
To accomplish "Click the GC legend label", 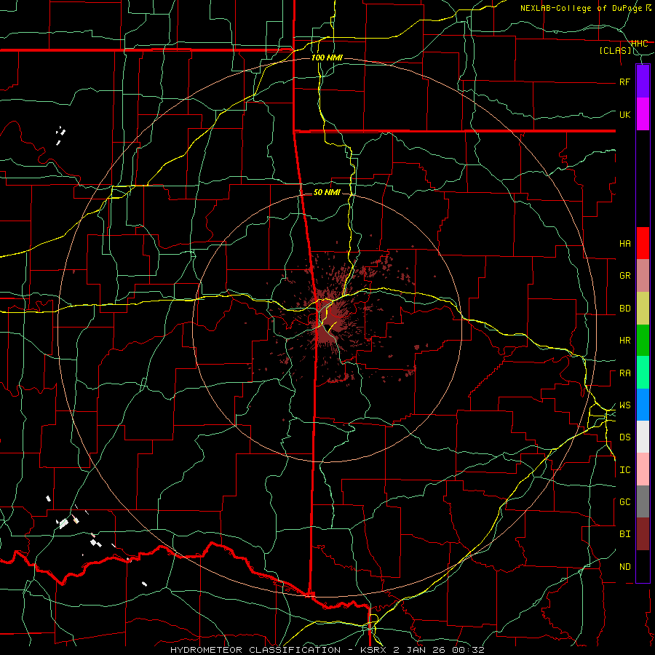I will pos(624,502).
